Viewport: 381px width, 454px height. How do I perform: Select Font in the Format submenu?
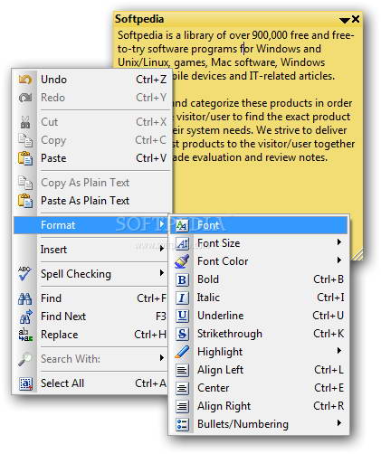pyautogui.click(x=259, y=225)
